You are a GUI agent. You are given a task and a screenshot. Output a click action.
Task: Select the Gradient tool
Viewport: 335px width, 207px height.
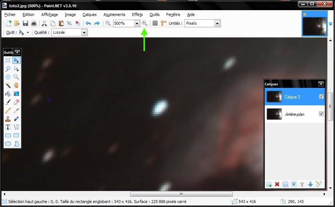point(16,94)
